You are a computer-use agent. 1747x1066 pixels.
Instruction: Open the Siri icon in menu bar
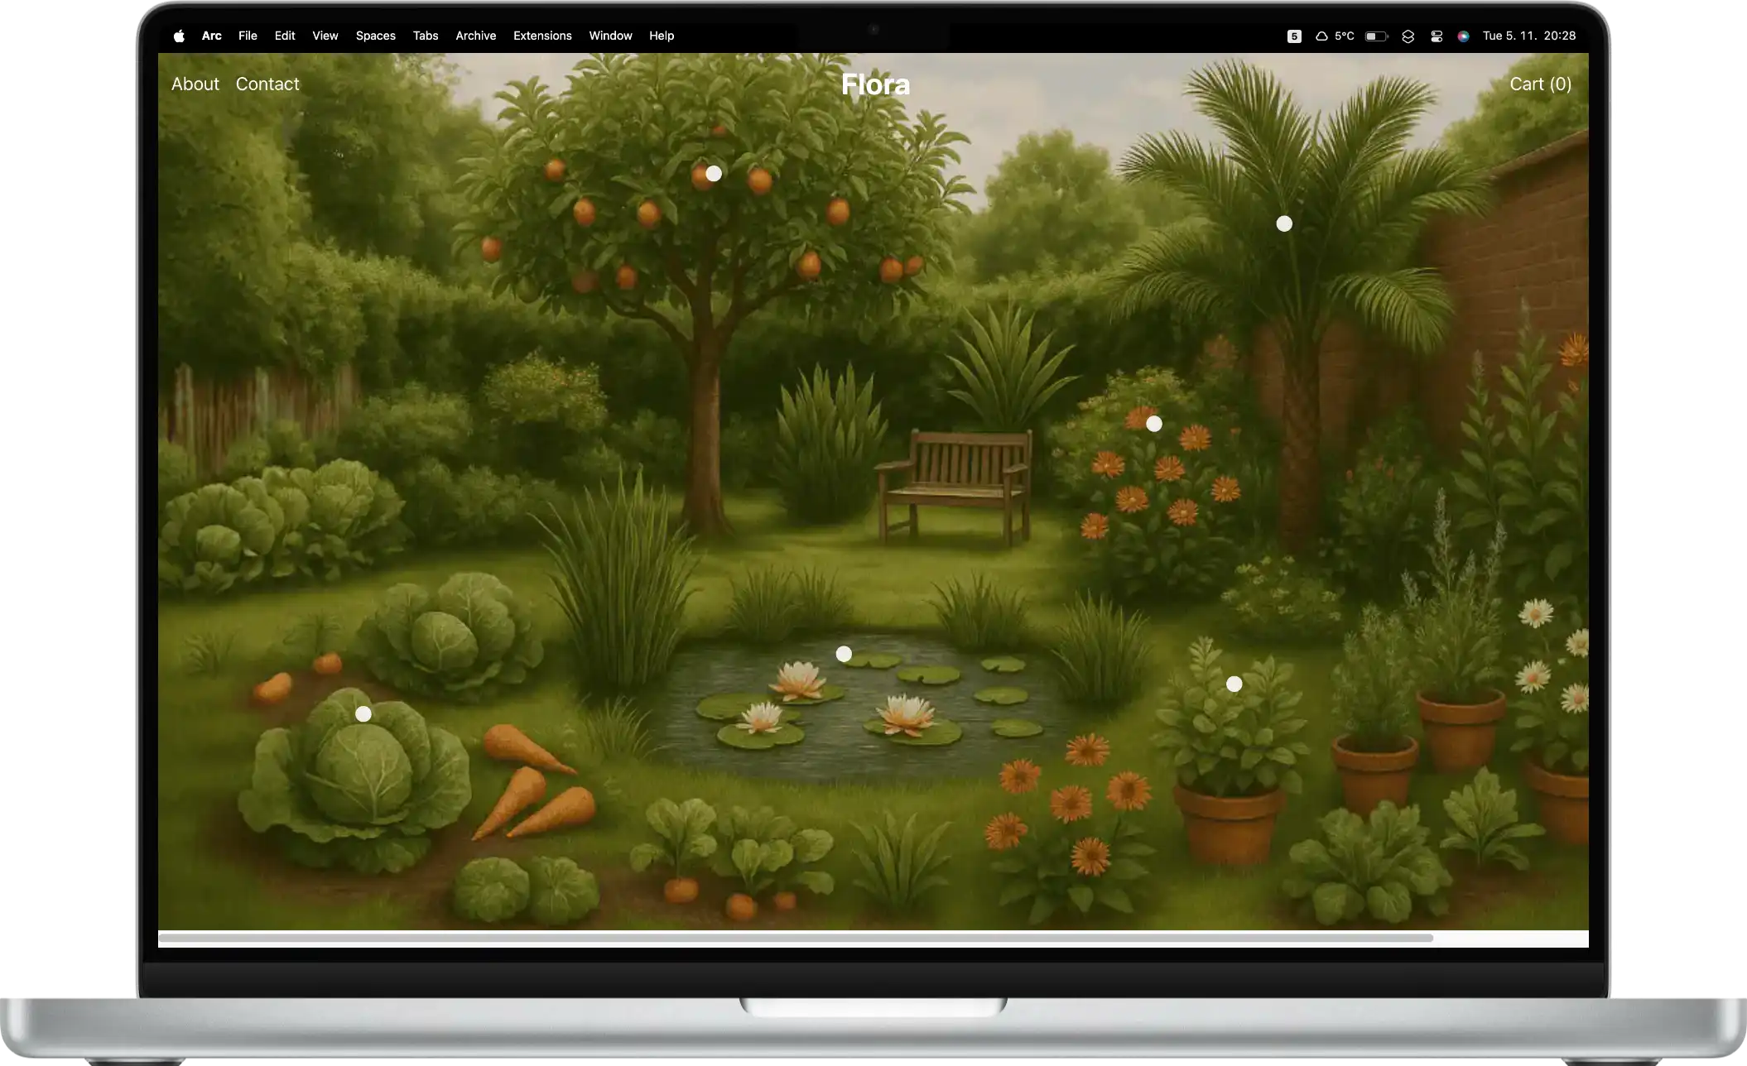(1463, 36)
